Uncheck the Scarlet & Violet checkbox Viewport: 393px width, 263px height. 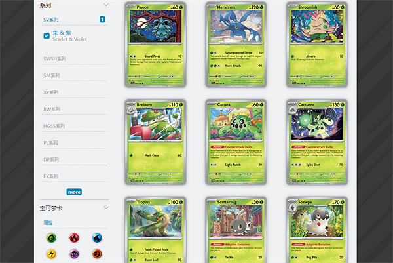pos(47,36)
